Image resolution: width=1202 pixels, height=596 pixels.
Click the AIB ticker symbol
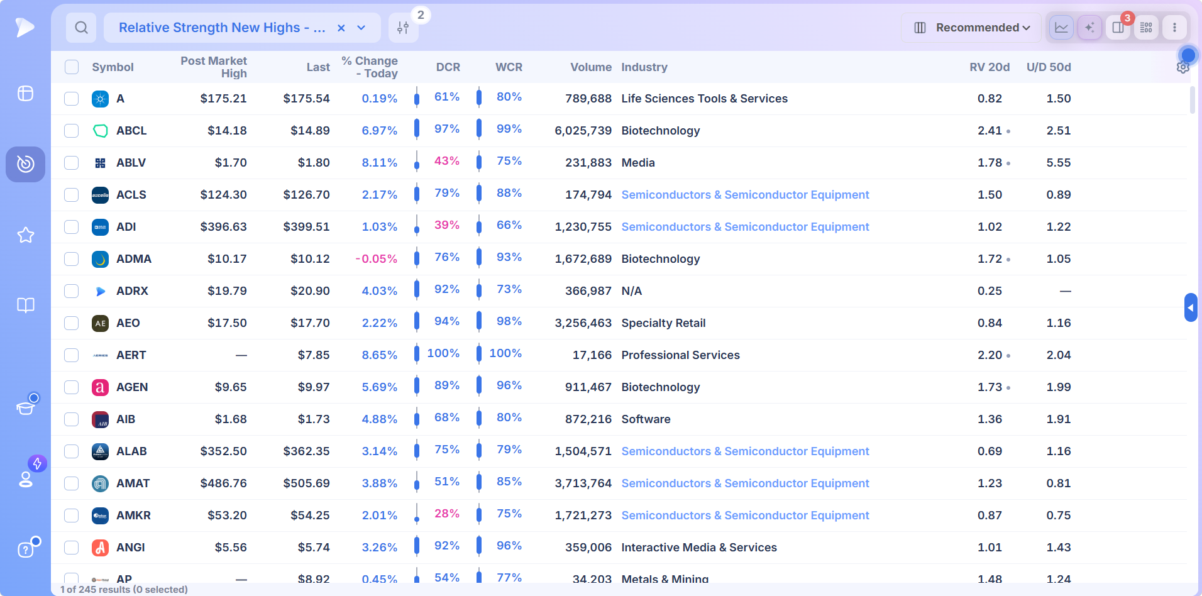pyautogui.click(x=126, y=419)
